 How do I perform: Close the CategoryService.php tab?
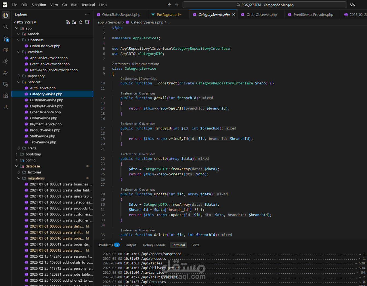point(234,14)
